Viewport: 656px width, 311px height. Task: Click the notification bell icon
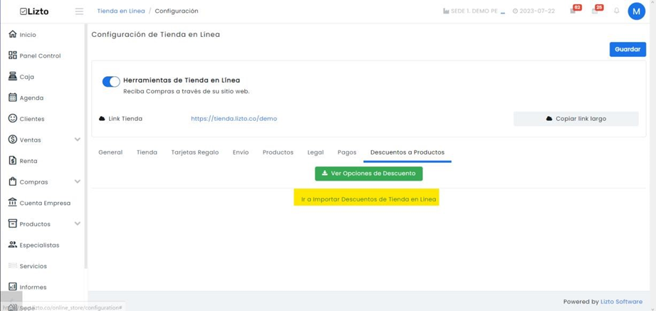point(616,11)
